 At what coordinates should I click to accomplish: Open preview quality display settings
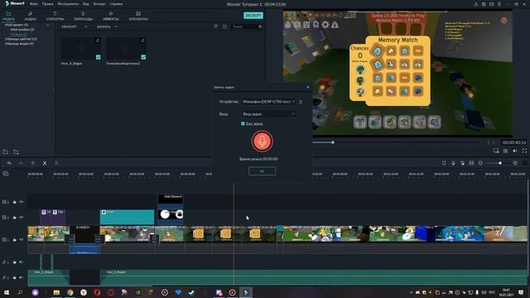[496, 151]
